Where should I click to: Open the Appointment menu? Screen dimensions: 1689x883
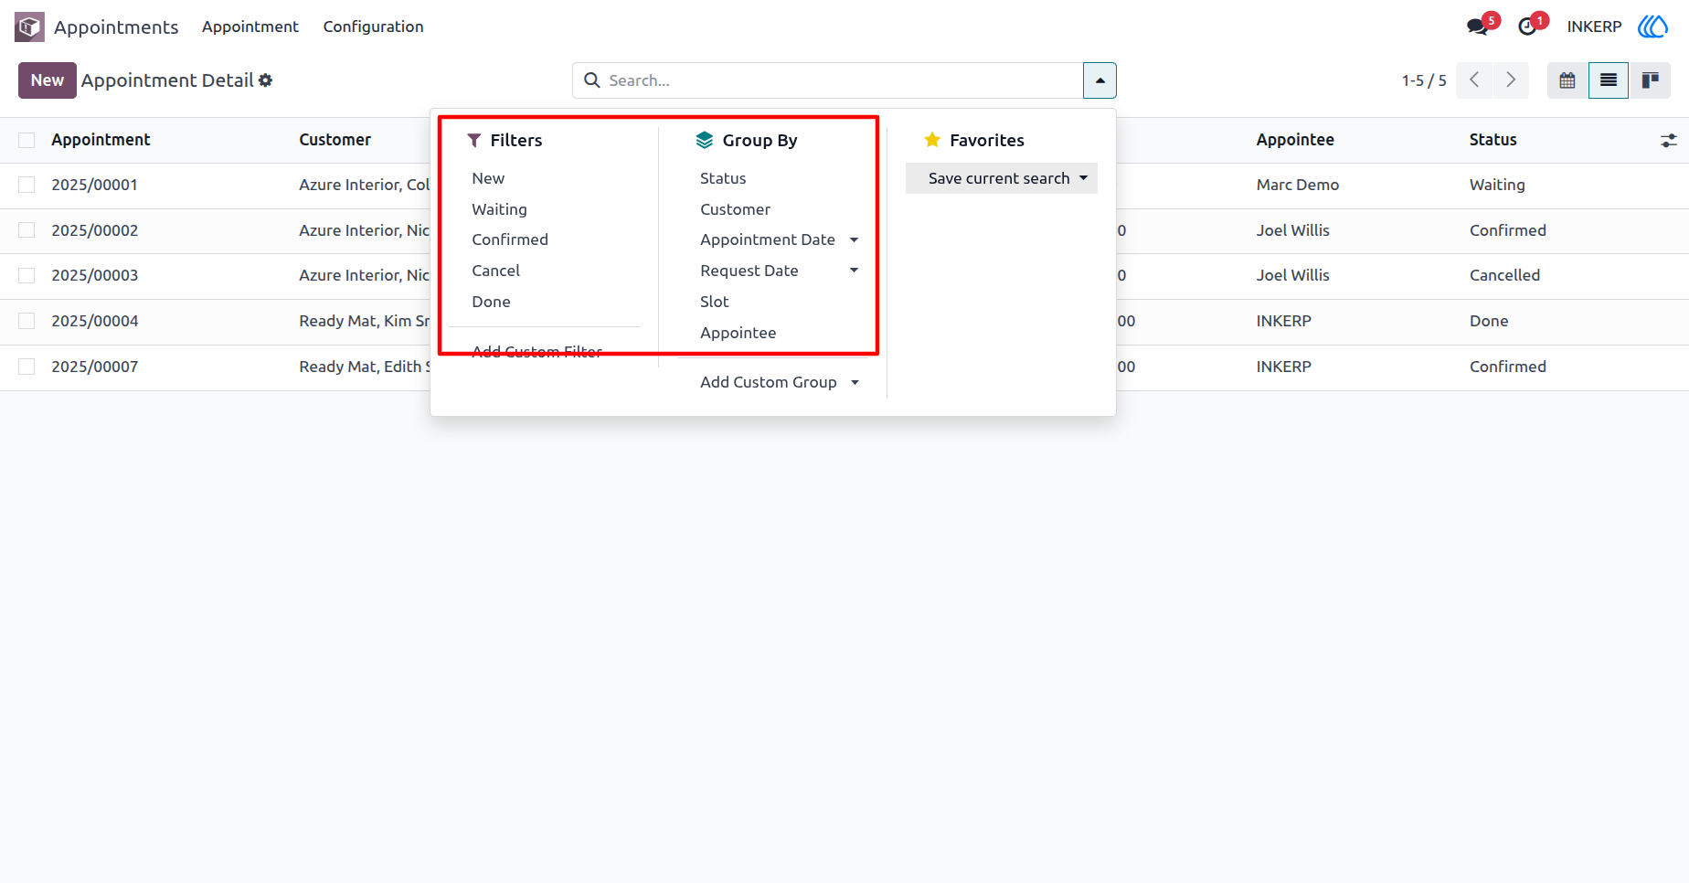250,27
